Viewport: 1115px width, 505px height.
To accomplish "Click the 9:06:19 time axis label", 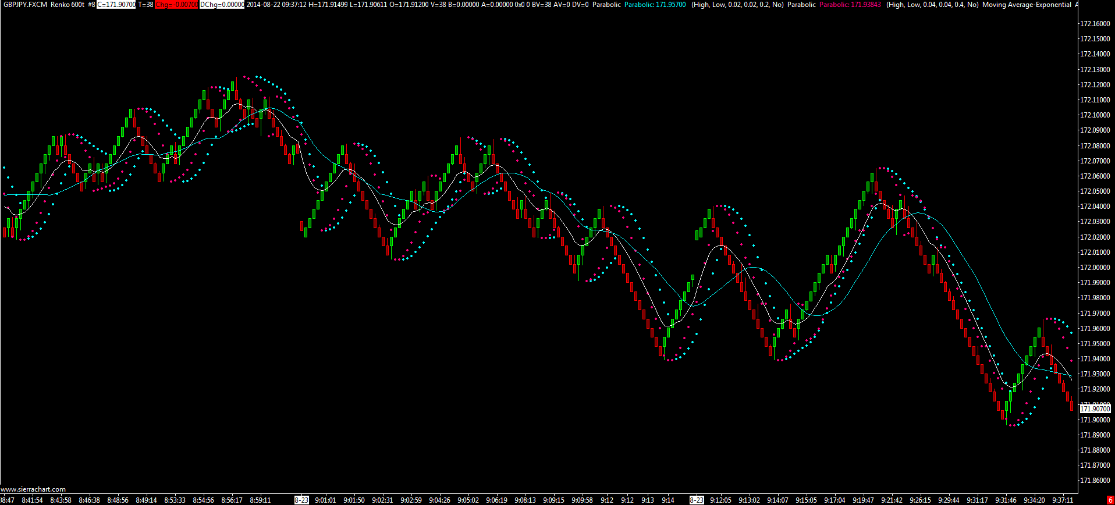I will point(496,500).
